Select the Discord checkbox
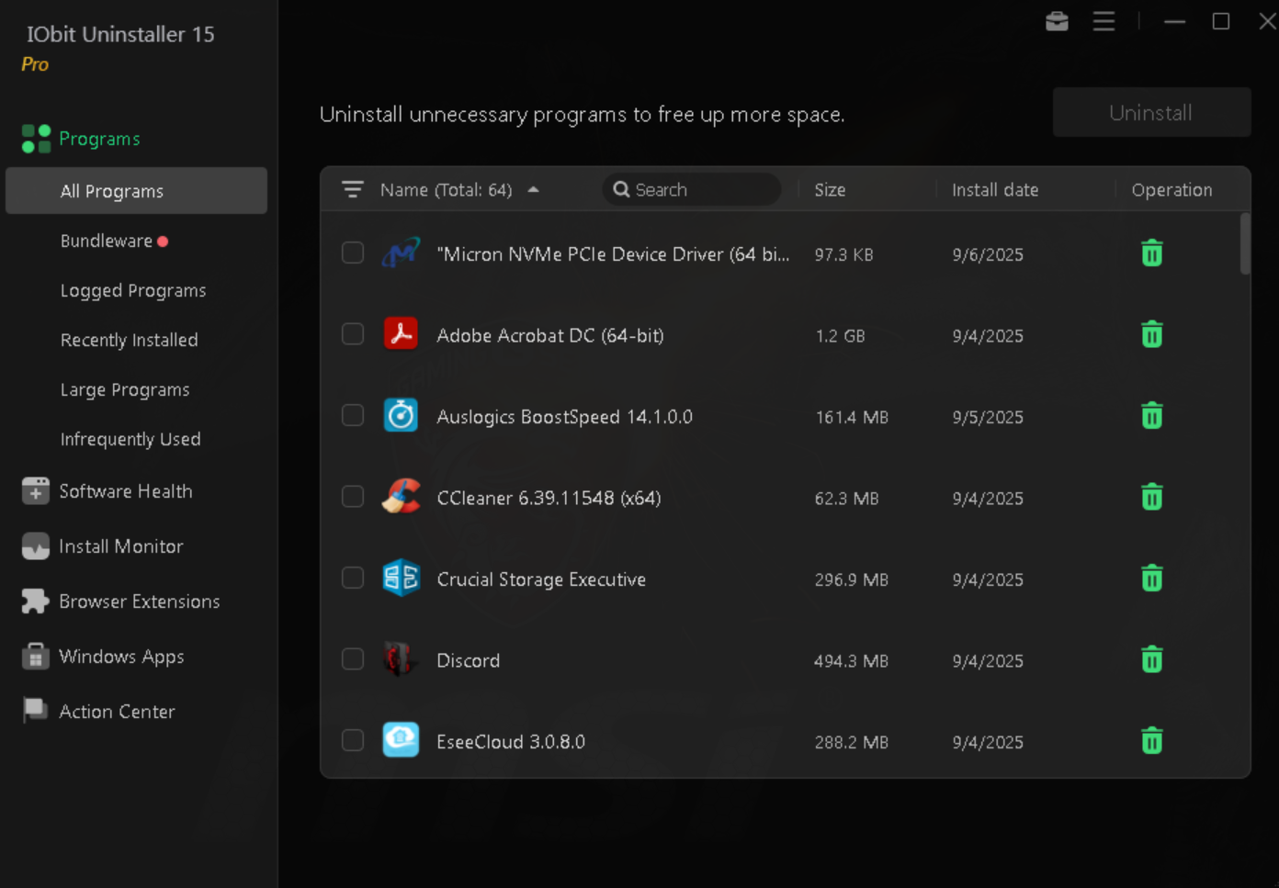Viewport: 1279px width, 888px height. click(353, 659)
